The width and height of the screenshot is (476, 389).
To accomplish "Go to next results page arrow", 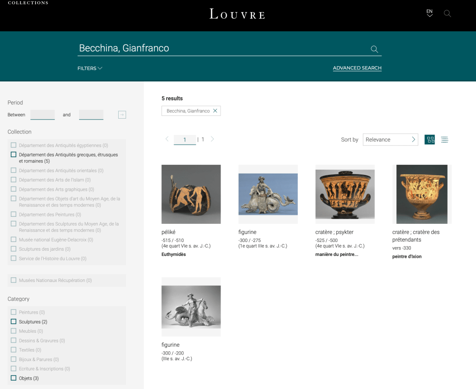I will tap(213, 139).
